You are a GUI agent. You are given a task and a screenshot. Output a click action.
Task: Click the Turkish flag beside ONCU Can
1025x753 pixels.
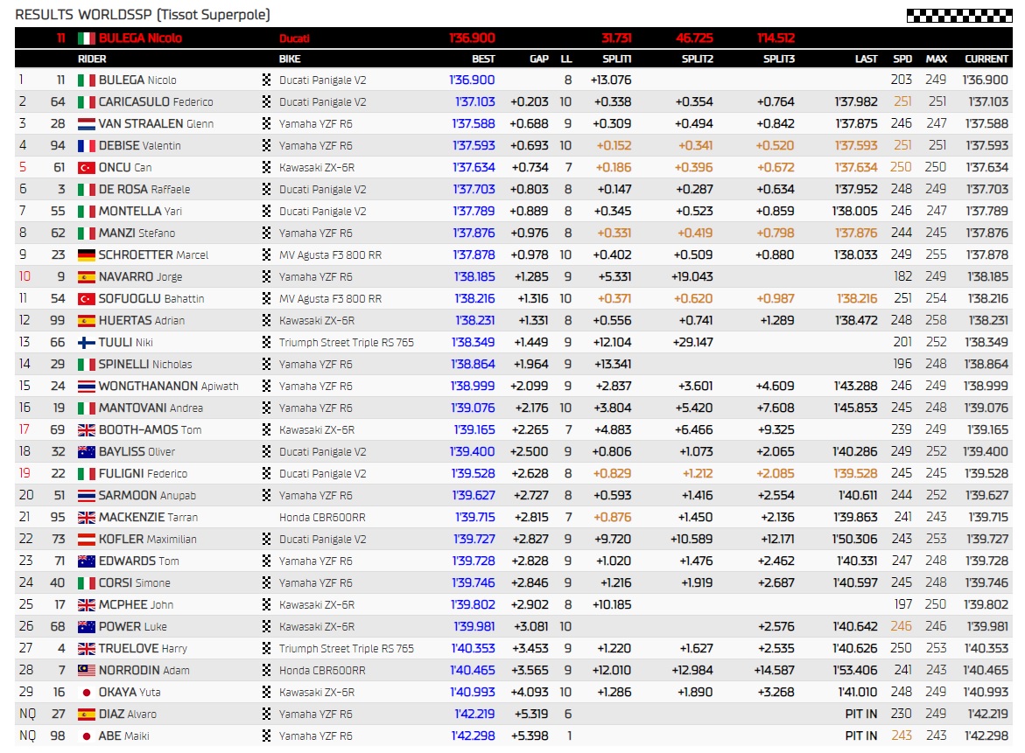[x=87, y=168]
